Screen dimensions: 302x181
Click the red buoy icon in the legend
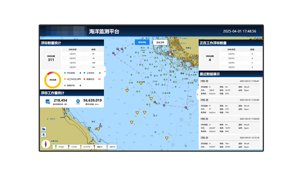pos(94,147)
